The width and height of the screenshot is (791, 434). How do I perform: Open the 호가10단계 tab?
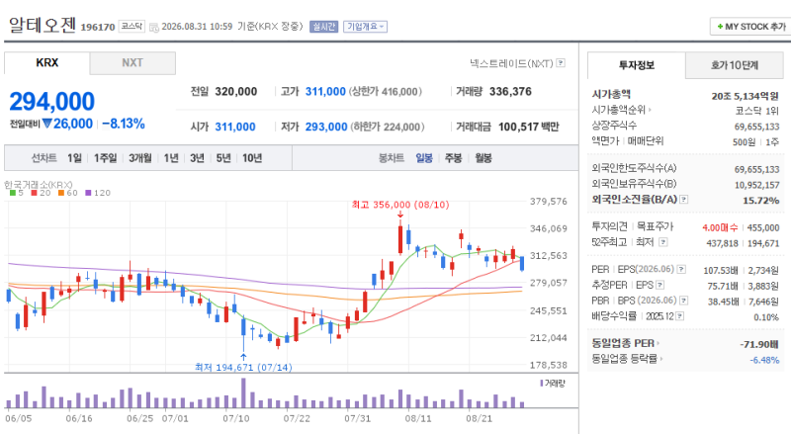[734, 65]
